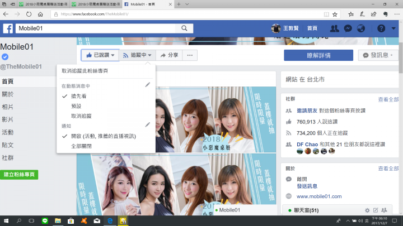Open Messenger messages icon
The width and height of the screenshot is (403, 226).
pos(348,28)
